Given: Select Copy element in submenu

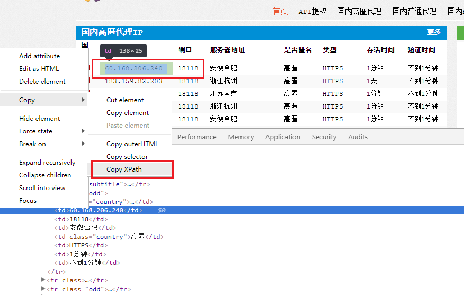Looking at the screenshot, I should pyautogui.click(x=128, y=113).
